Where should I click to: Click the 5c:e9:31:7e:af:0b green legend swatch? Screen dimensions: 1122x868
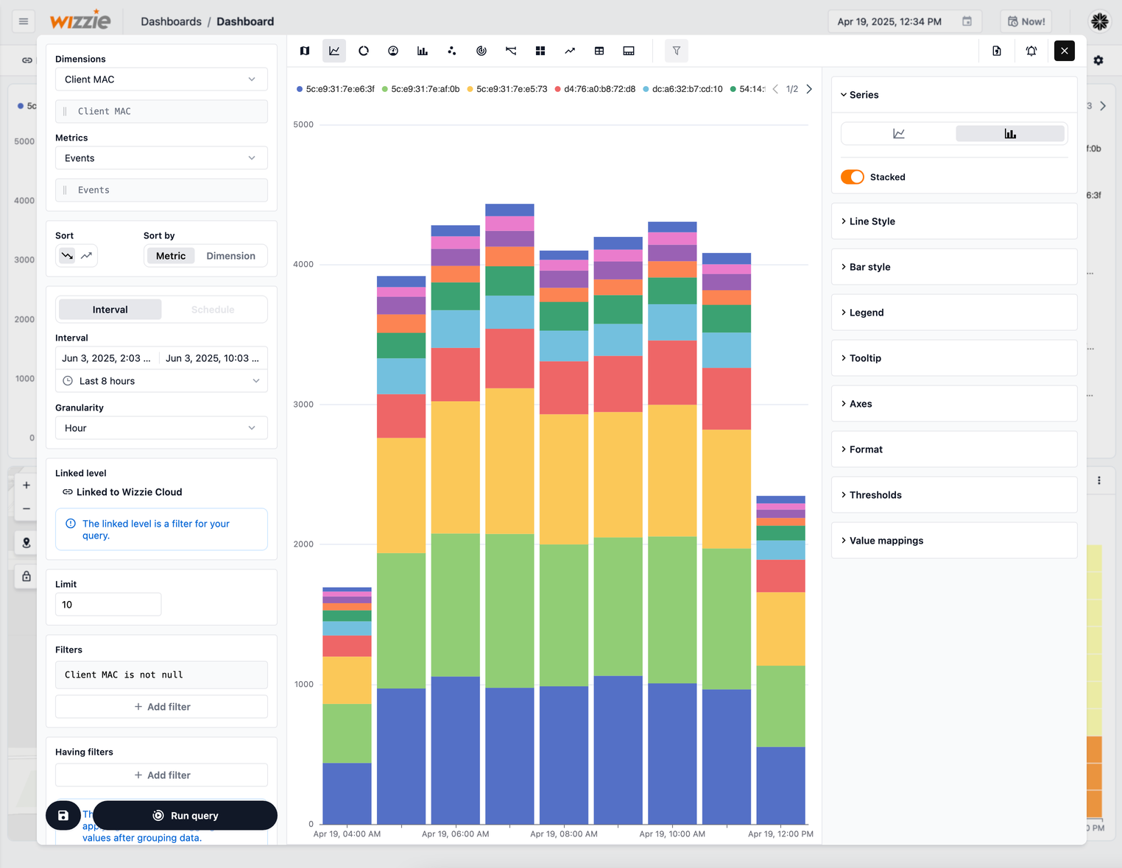pos(385,89)
